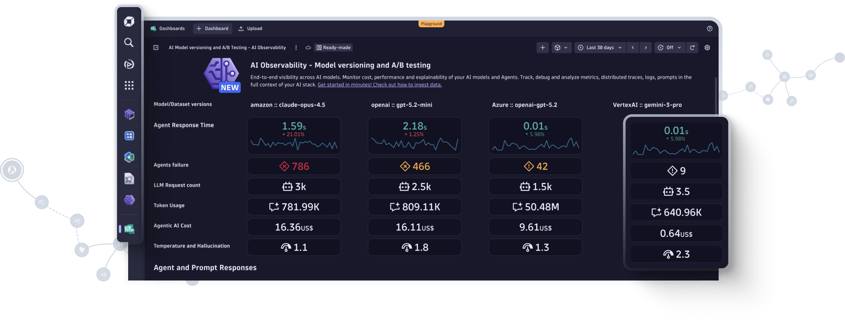This screenshot has height=328, width=845.
Task: Open the apps grid launcher icon
Action: click(129, 86)
